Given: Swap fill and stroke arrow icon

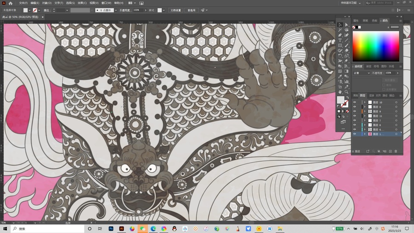Looking at the screenshot, I should [x=348, y=97].
